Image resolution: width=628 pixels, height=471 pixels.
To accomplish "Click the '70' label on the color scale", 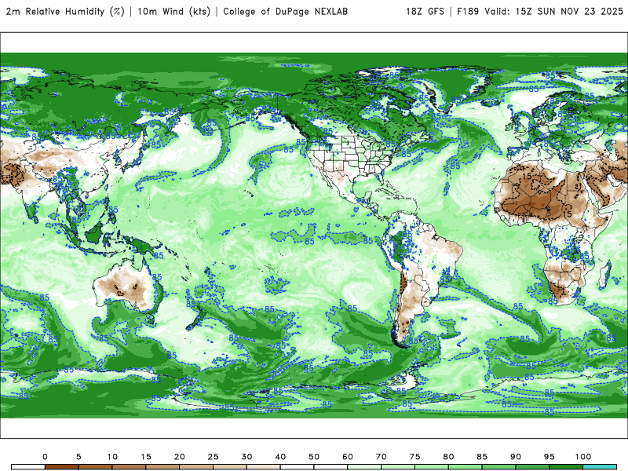I will coord(382,457).
